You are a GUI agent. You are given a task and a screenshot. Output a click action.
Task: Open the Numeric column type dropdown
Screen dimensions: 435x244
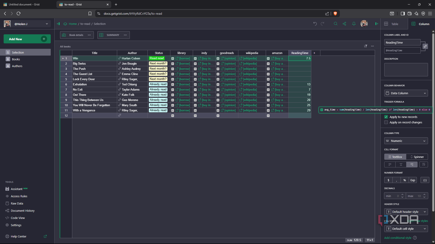(406, 141)
